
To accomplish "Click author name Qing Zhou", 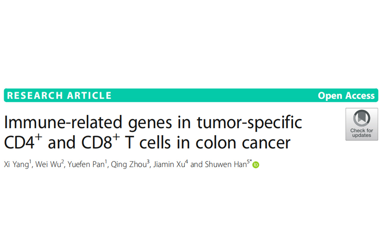I will [129, 165].
